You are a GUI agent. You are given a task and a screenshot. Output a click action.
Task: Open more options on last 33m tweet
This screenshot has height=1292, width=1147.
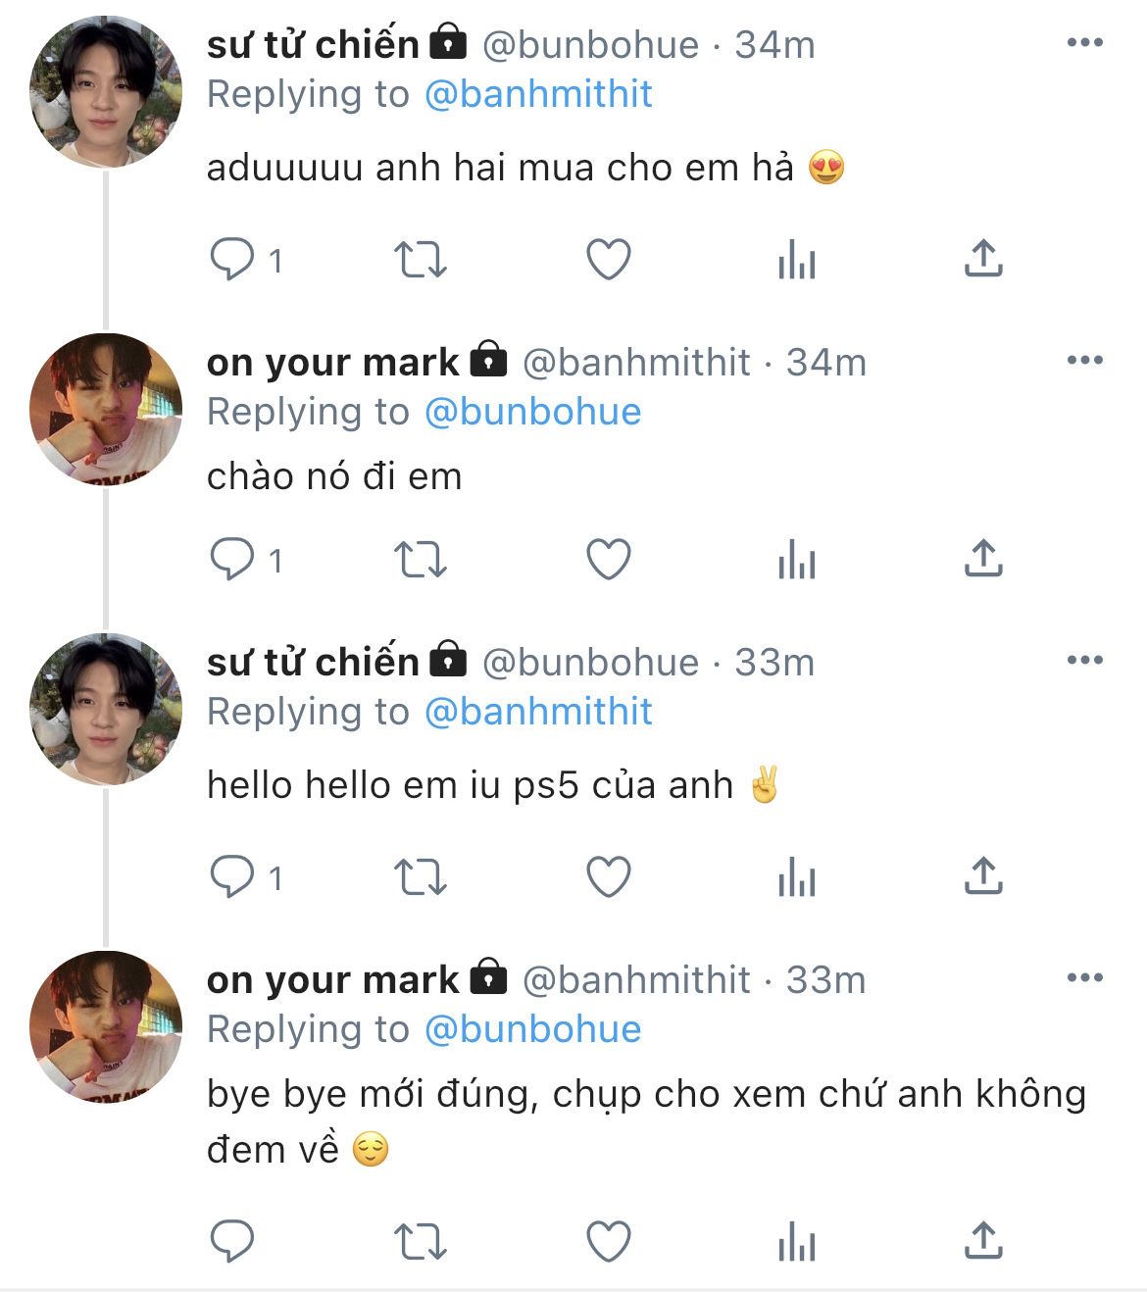1084,977
